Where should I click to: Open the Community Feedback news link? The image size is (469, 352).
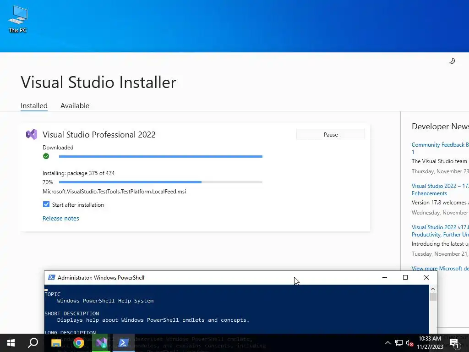pos(440,148)
